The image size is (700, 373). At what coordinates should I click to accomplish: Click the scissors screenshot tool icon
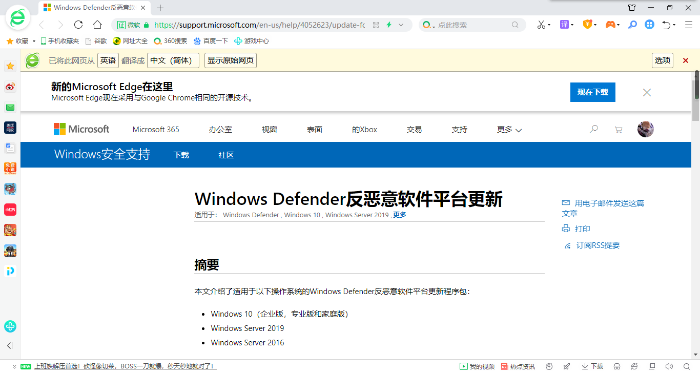click(541, 25)
